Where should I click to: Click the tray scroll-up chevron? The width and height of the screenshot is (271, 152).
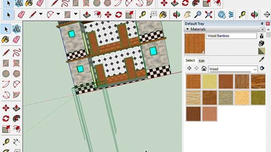click(x=268, y=30)
